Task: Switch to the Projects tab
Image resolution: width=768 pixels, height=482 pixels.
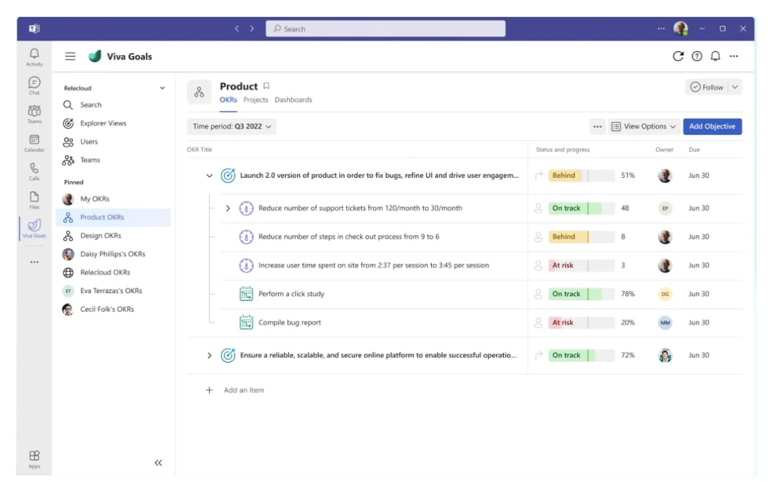Action: coord(256,100)
